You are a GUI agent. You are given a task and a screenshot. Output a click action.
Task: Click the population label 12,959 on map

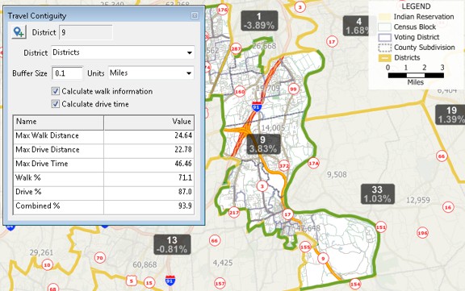pos(418,200)
